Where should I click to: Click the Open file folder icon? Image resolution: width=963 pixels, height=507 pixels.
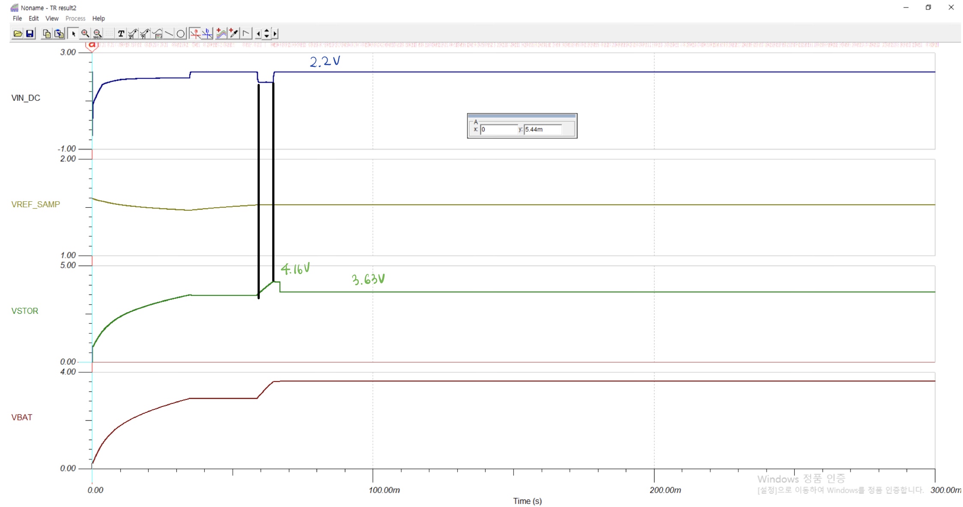tap(18, 33)
